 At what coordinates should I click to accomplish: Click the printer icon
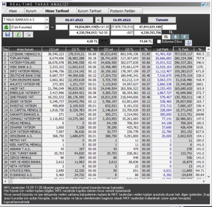28,35
